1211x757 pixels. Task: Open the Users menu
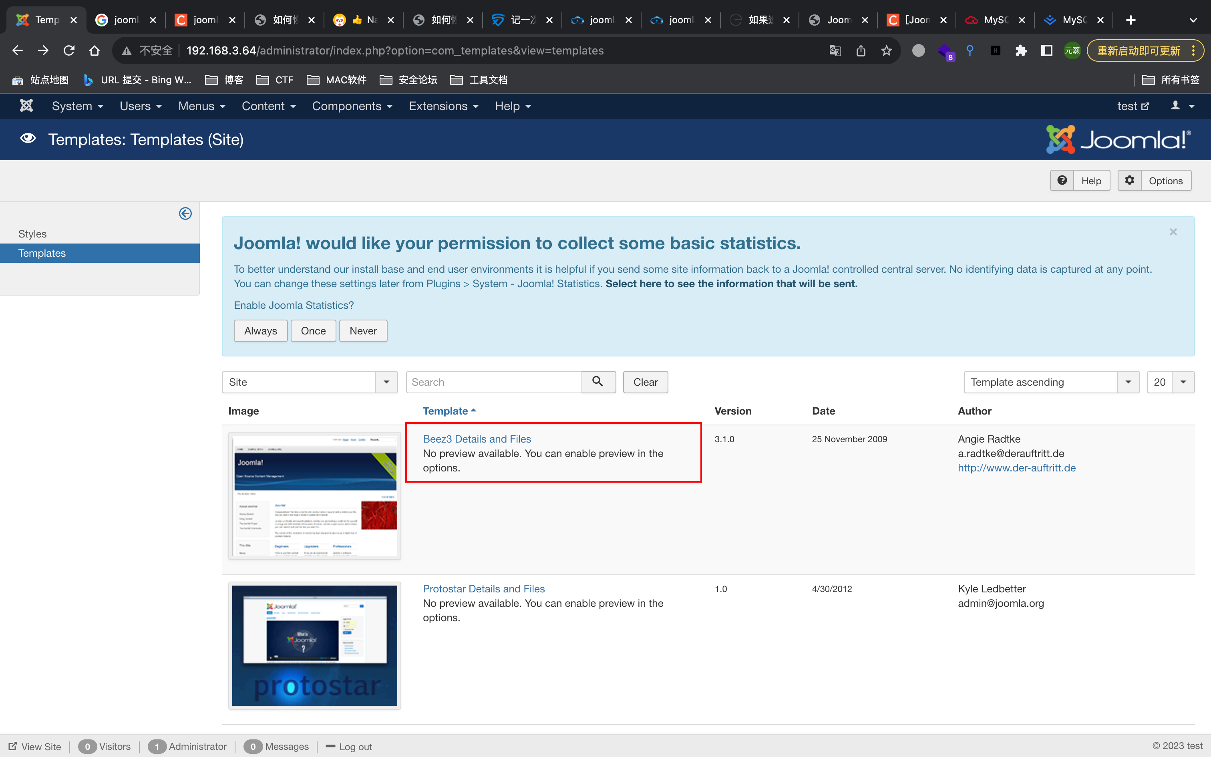click(x=141, y=106)
